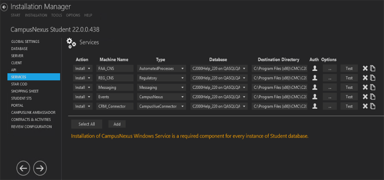Click the FAA_CNS machine name field
Image resolution: width=384 pixels, height=180 pixels.
pos(115,69)
